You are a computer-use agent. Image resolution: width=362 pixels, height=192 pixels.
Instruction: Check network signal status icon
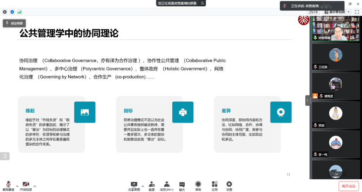19,12
